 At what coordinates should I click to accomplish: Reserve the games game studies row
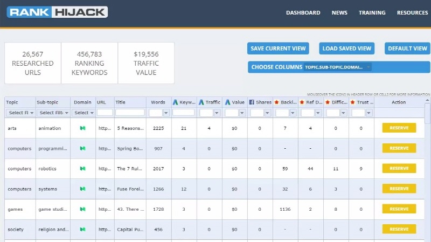click(x=399, y=209)
